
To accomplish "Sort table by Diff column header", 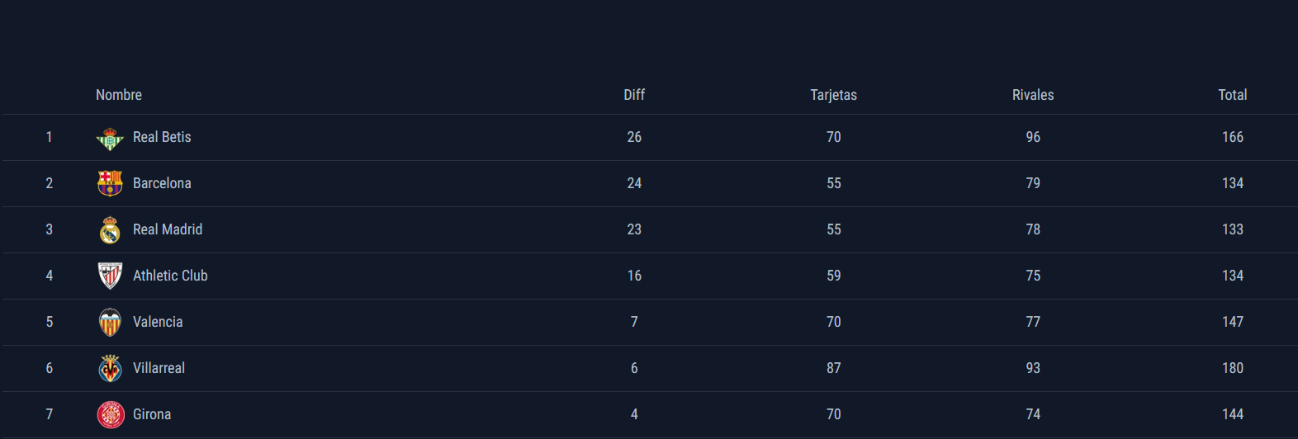I will (634, 95).
